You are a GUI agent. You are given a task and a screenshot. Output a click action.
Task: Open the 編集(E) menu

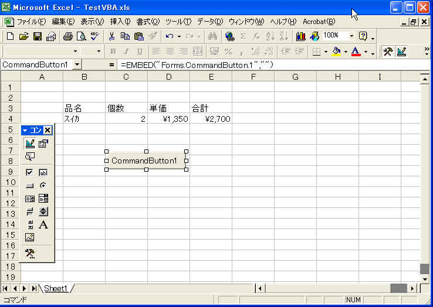pos(63,22)
